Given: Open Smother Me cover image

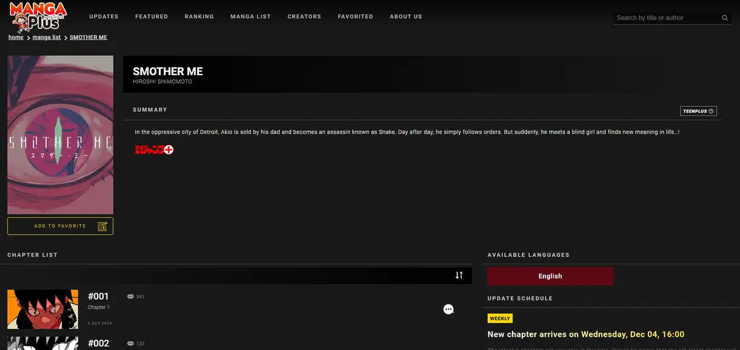Looking at the screenshot, I should pos(60,135).
